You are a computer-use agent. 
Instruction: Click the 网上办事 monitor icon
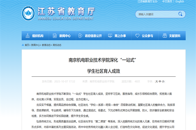tap(110, 36)
